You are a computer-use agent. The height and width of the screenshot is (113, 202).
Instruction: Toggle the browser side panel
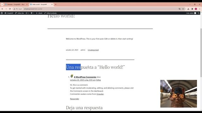click(192, 9)
